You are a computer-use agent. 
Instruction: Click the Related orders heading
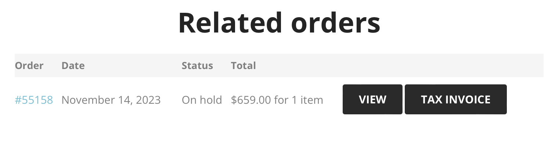click(x=279, y=23)
